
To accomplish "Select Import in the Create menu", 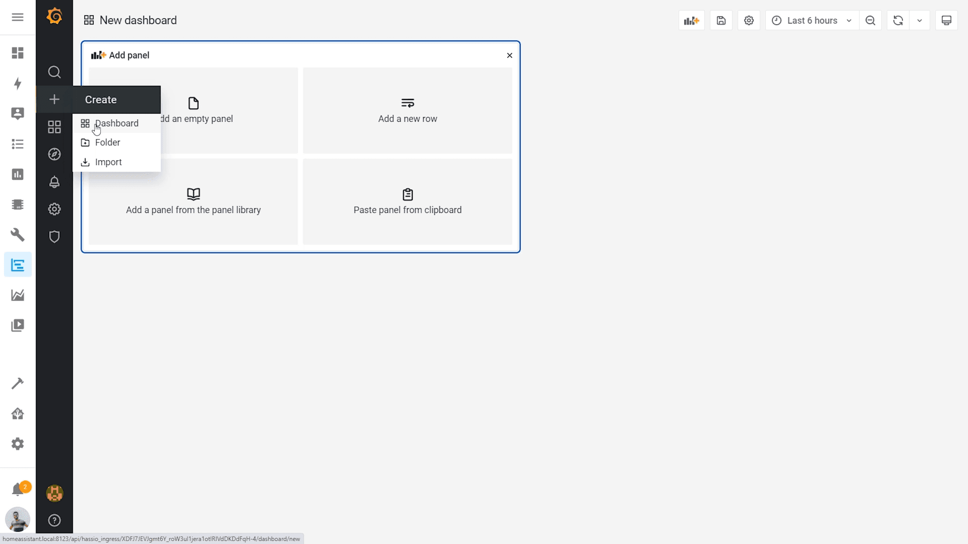I will (x=107, y=162).
